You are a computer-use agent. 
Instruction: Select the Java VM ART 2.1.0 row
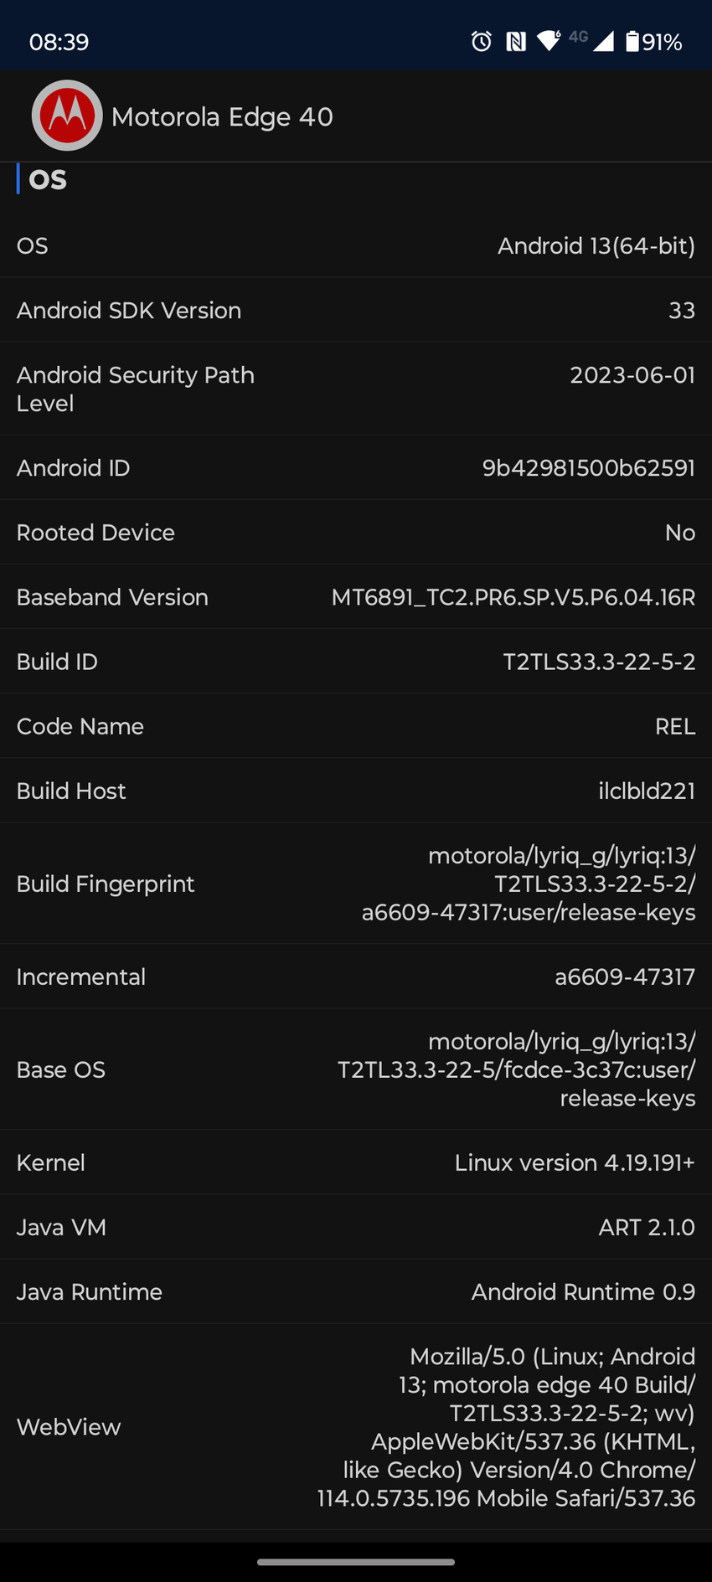356,1227
